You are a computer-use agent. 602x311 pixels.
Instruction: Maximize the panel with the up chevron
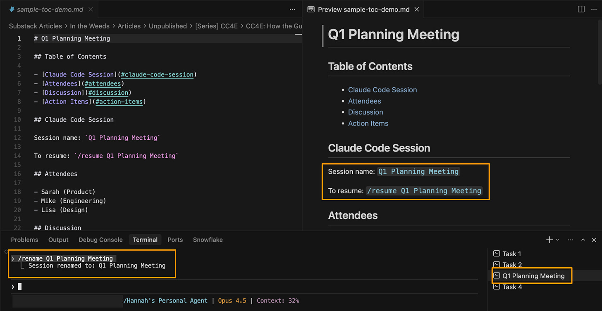[x=583, y=240]
